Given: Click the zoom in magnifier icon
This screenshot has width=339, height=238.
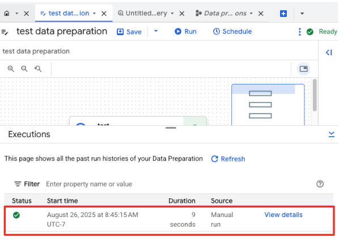Looking at the screenshot, I should point(11,69).
